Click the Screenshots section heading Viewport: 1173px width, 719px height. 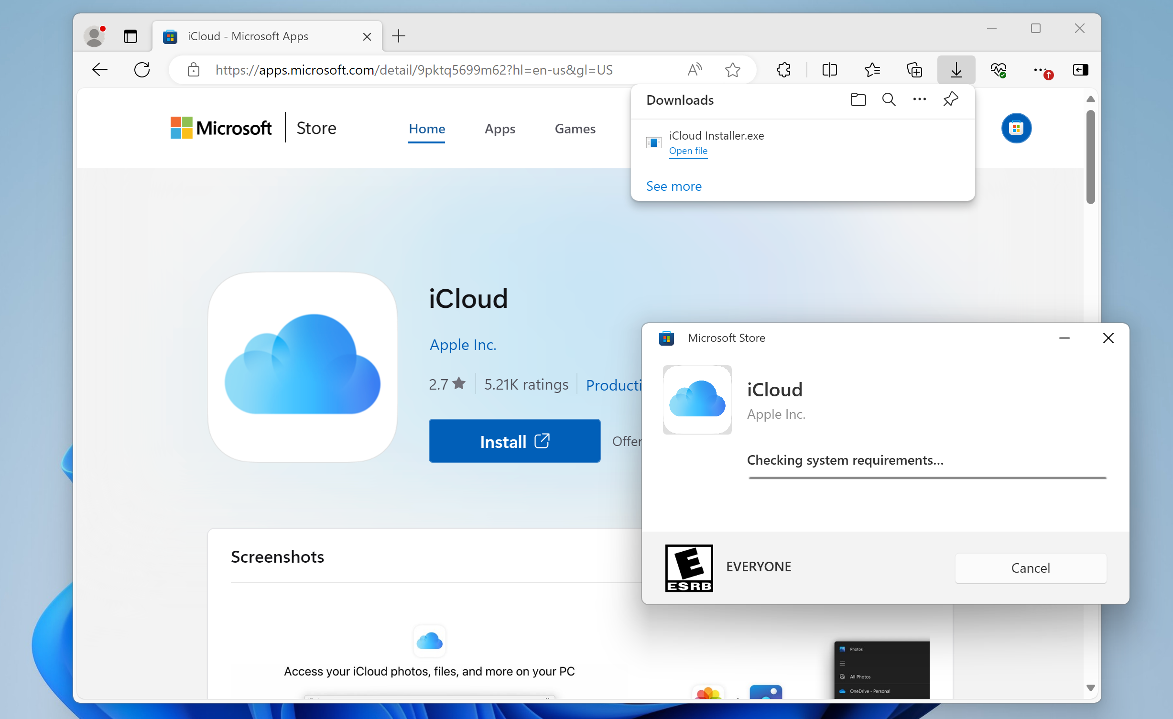(277, 557)
